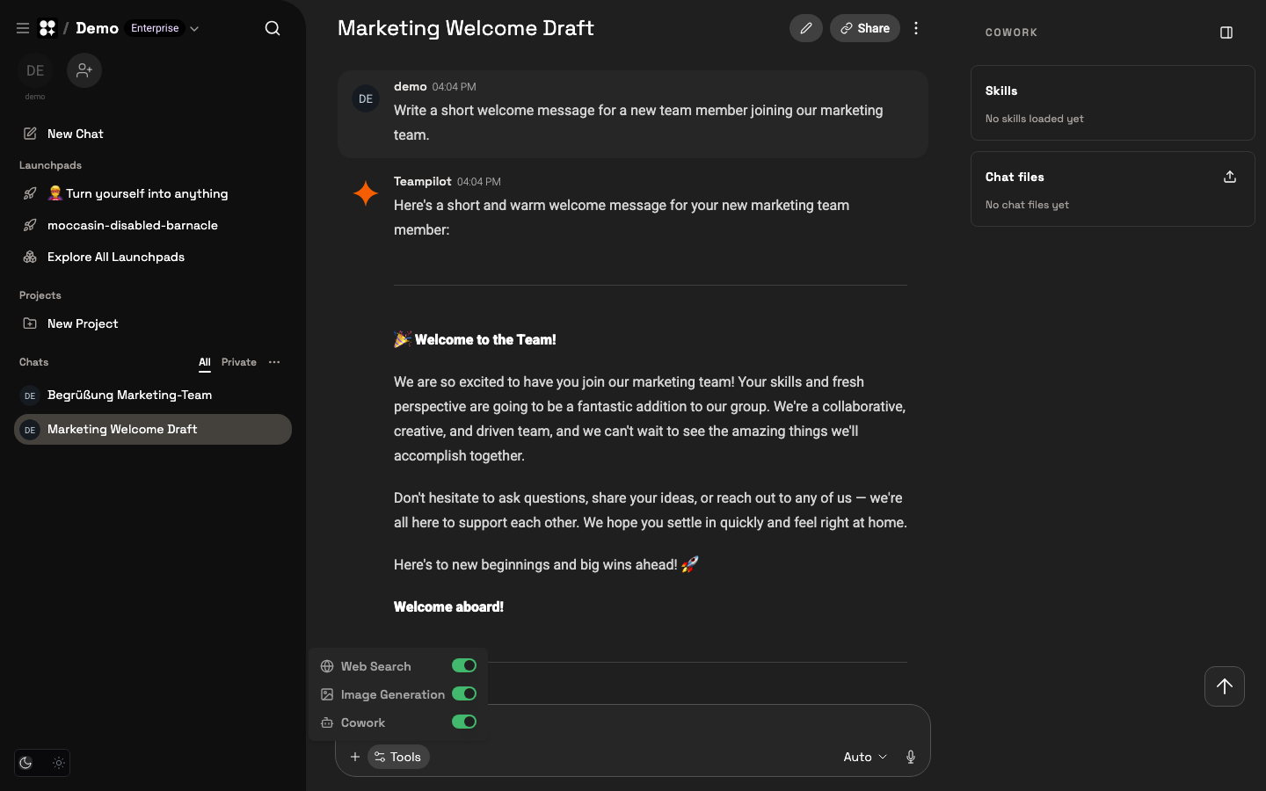The image size is (1266, 791).
Task: Switch to light mode sun icon
Action: coord(59,763)
